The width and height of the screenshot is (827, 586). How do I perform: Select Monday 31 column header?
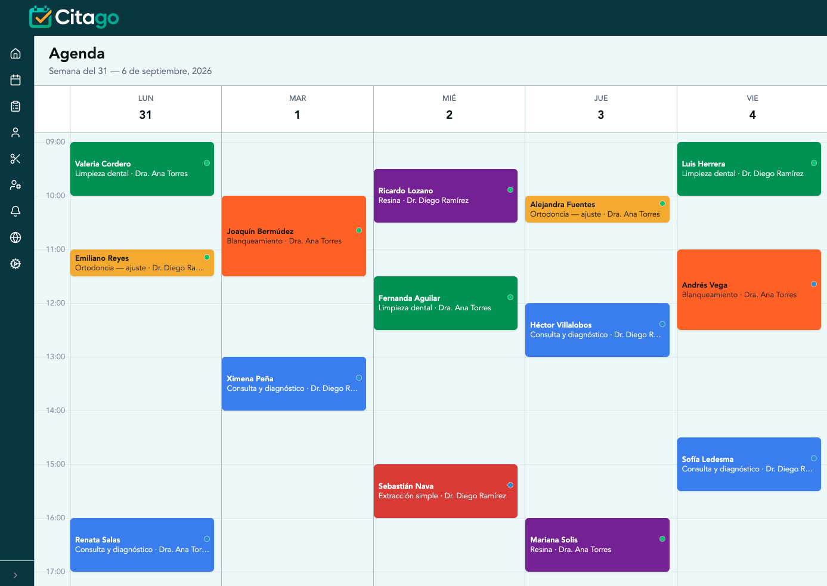tap(145, 109)
